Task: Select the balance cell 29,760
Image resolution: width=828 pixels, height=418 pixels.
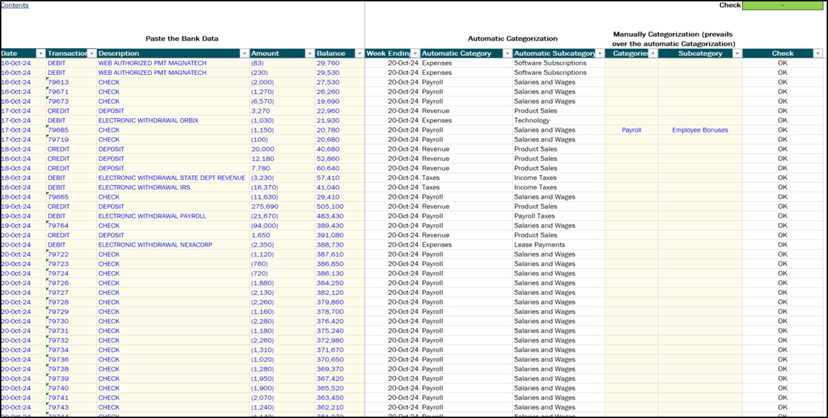Action: click(339, 63)
